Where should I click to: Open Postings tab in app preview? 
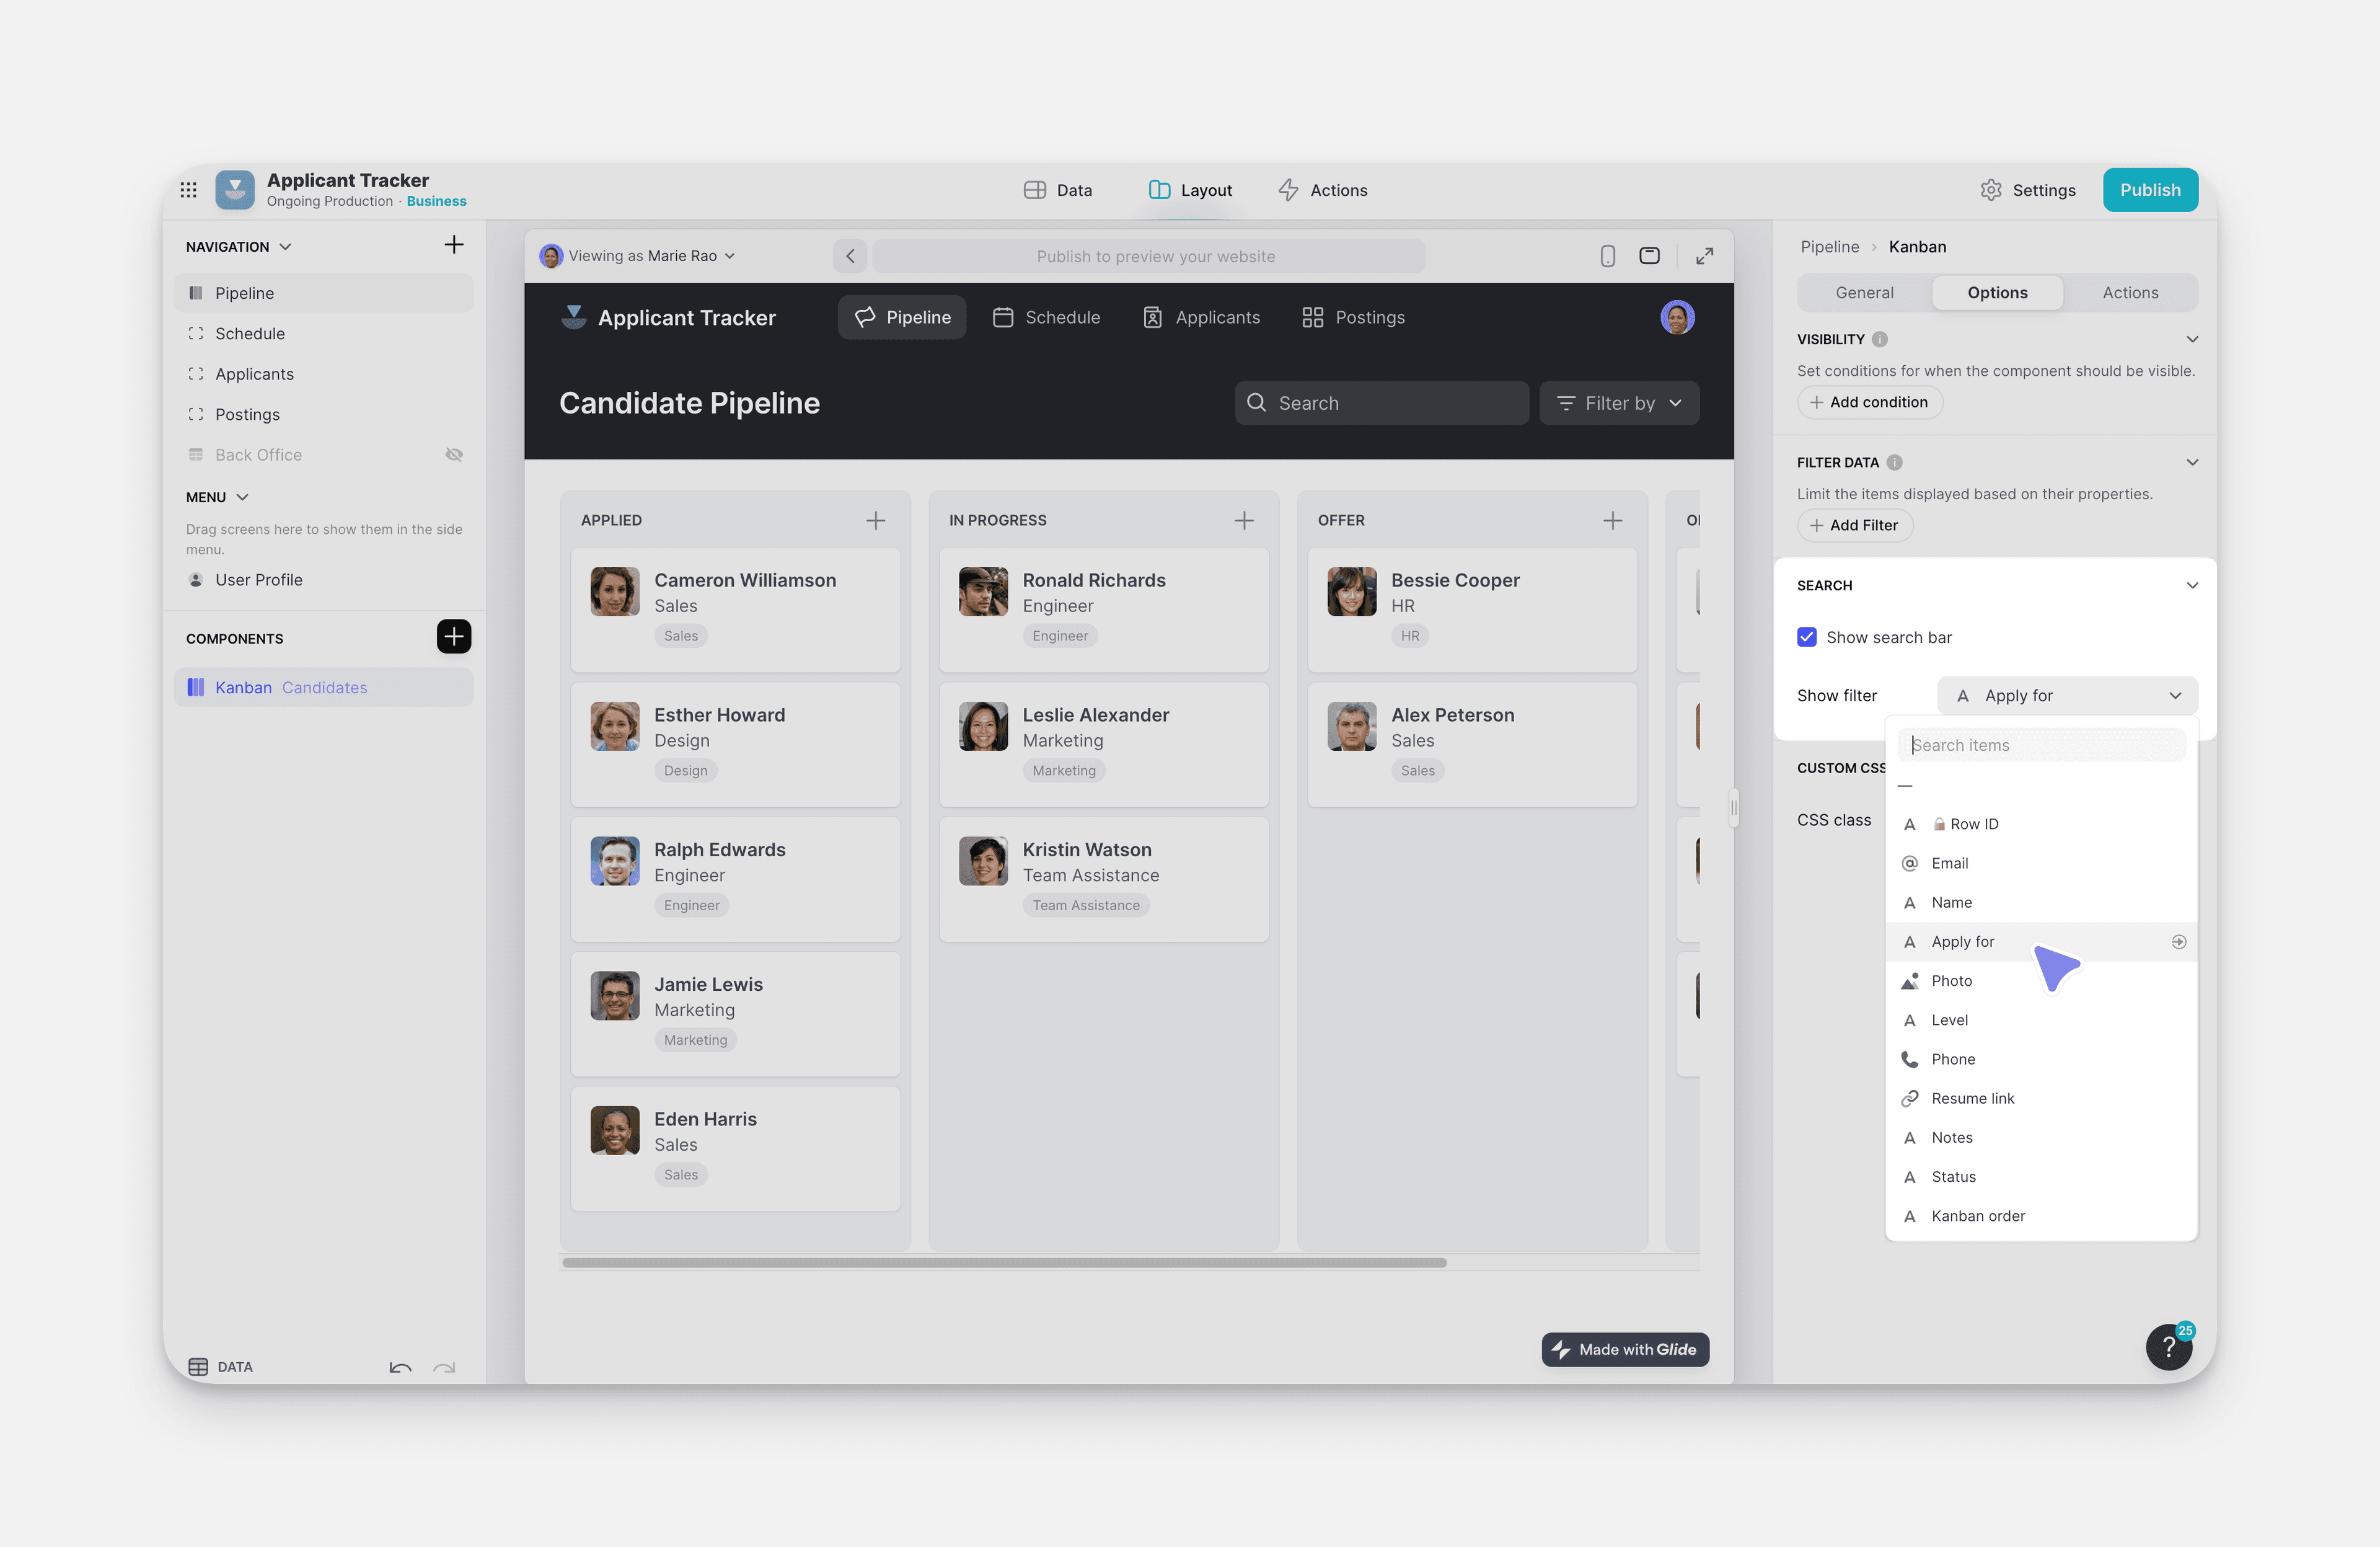click(x=1353, y=317)
